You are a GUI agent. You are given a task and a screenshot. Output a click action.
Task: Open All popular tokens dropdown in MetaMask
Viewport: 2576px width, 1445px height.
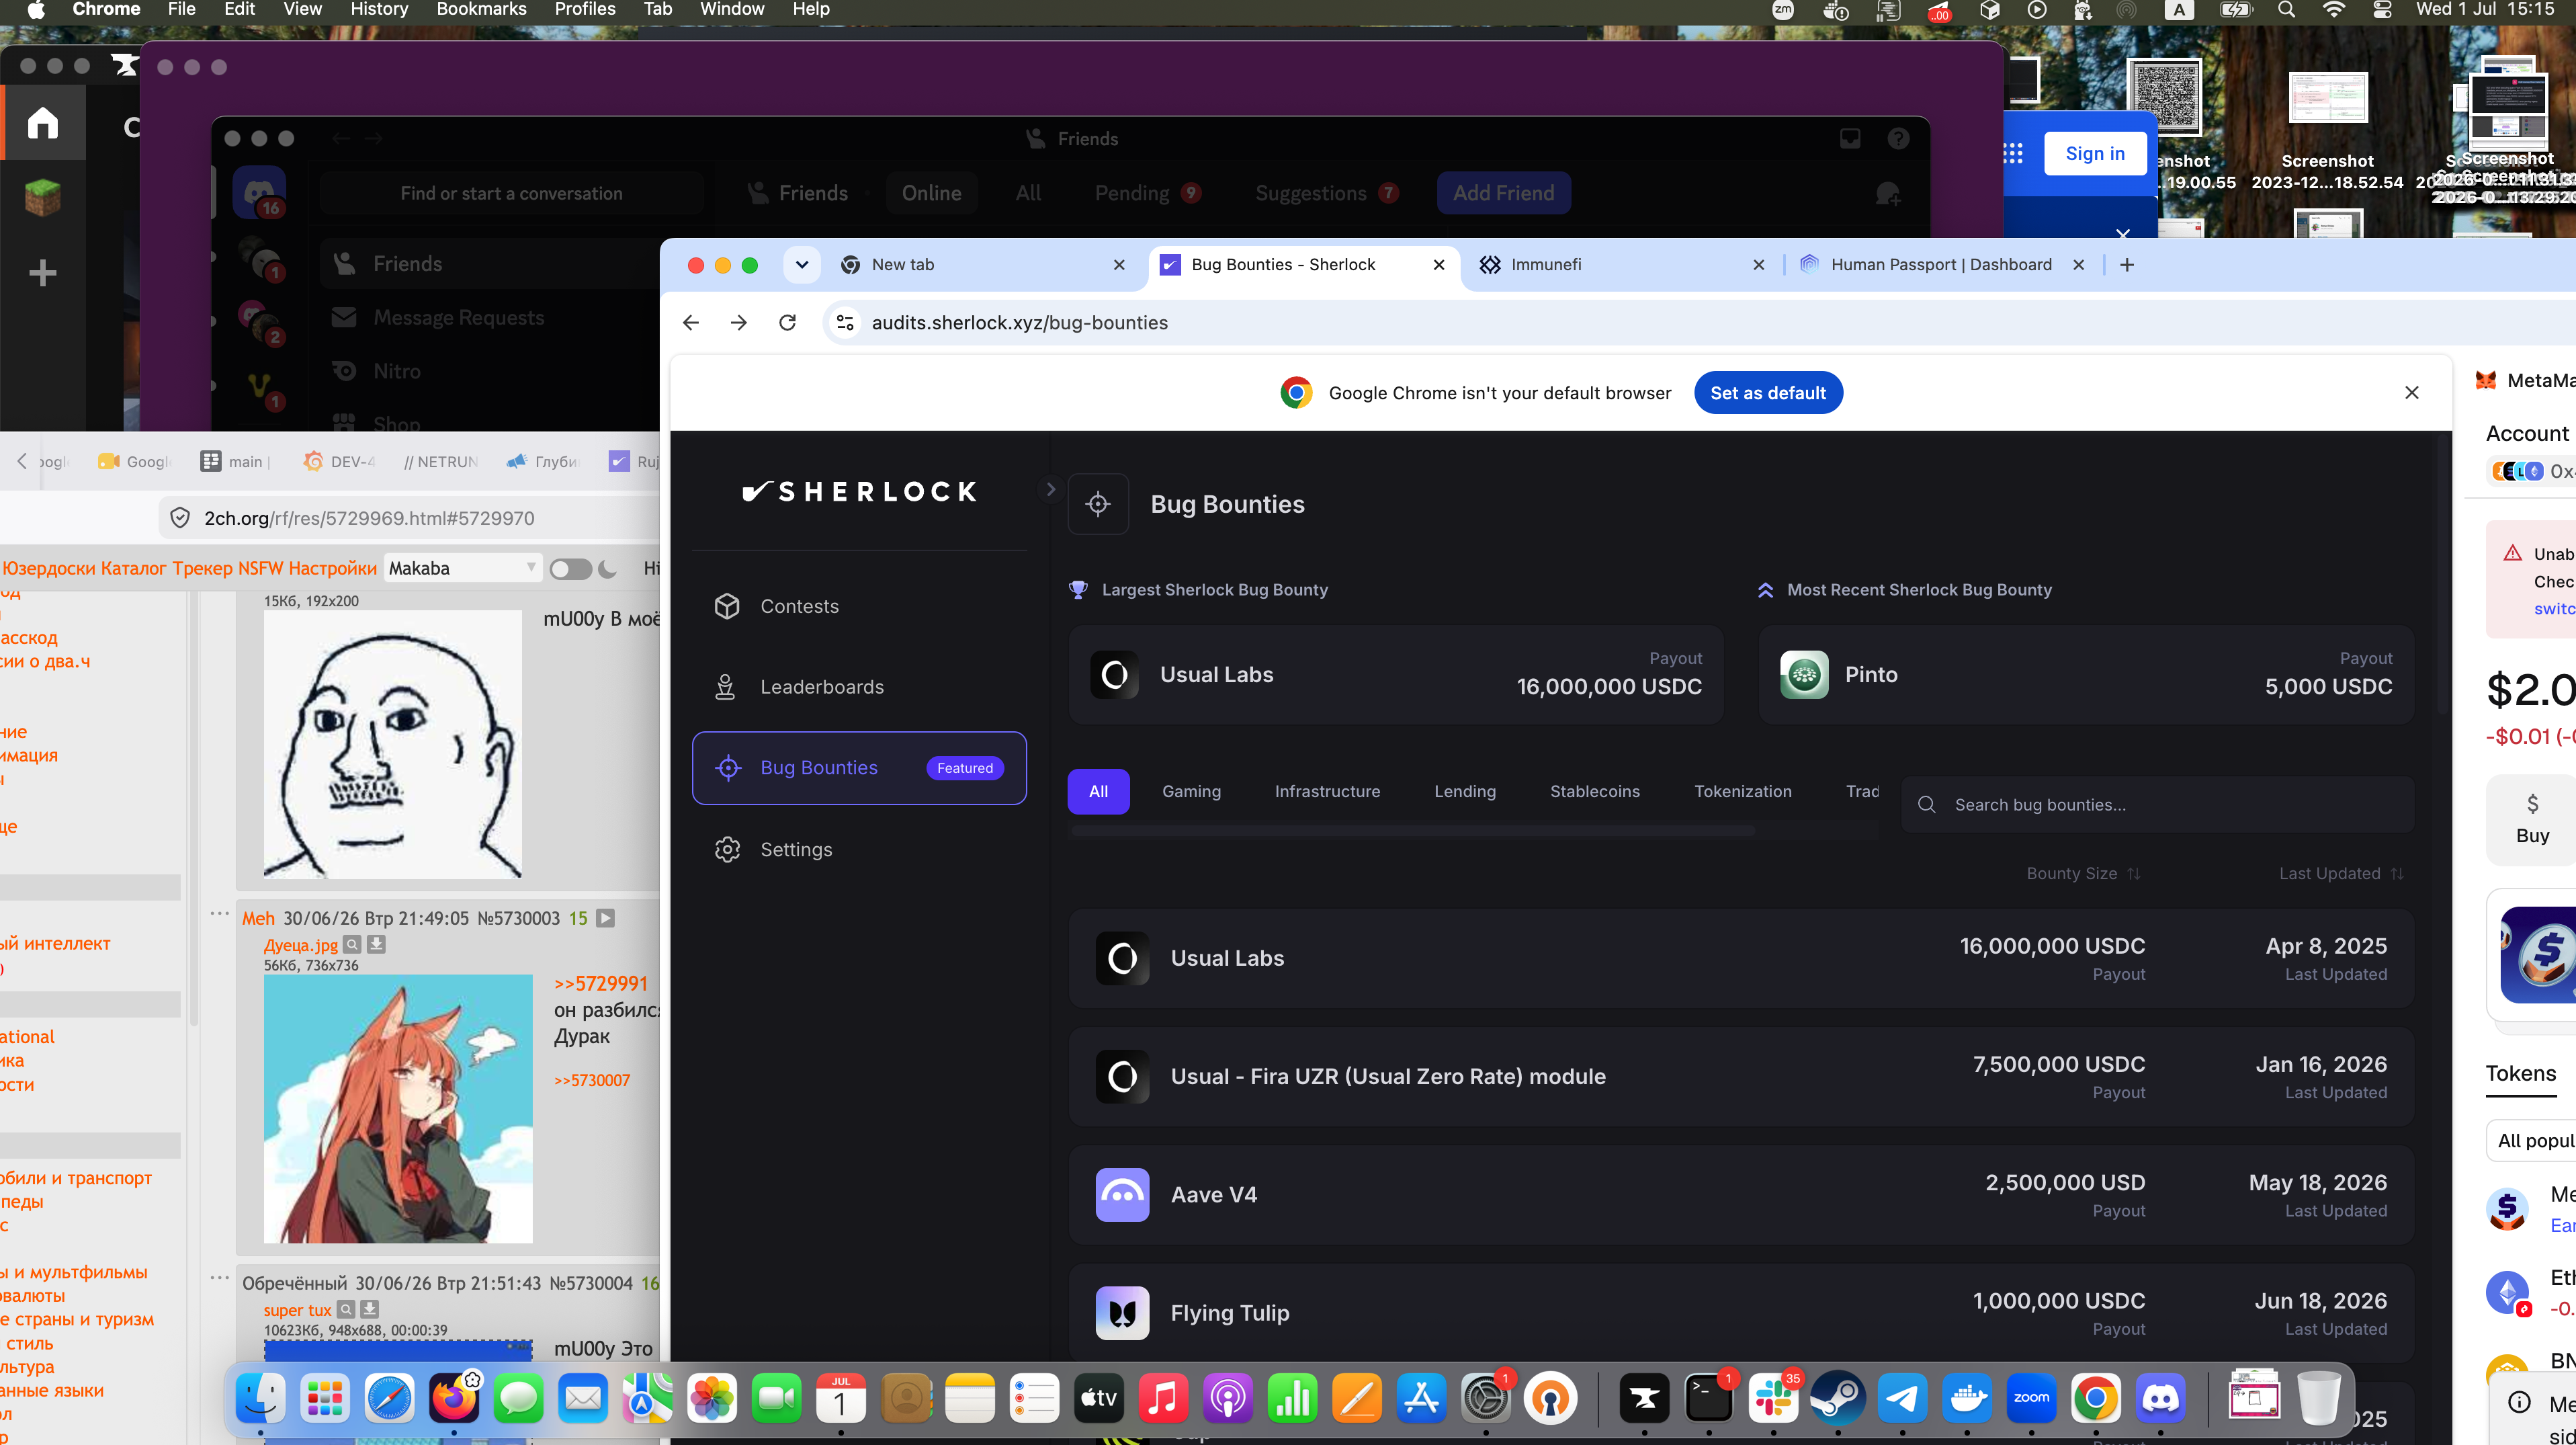point(2530,1140)
